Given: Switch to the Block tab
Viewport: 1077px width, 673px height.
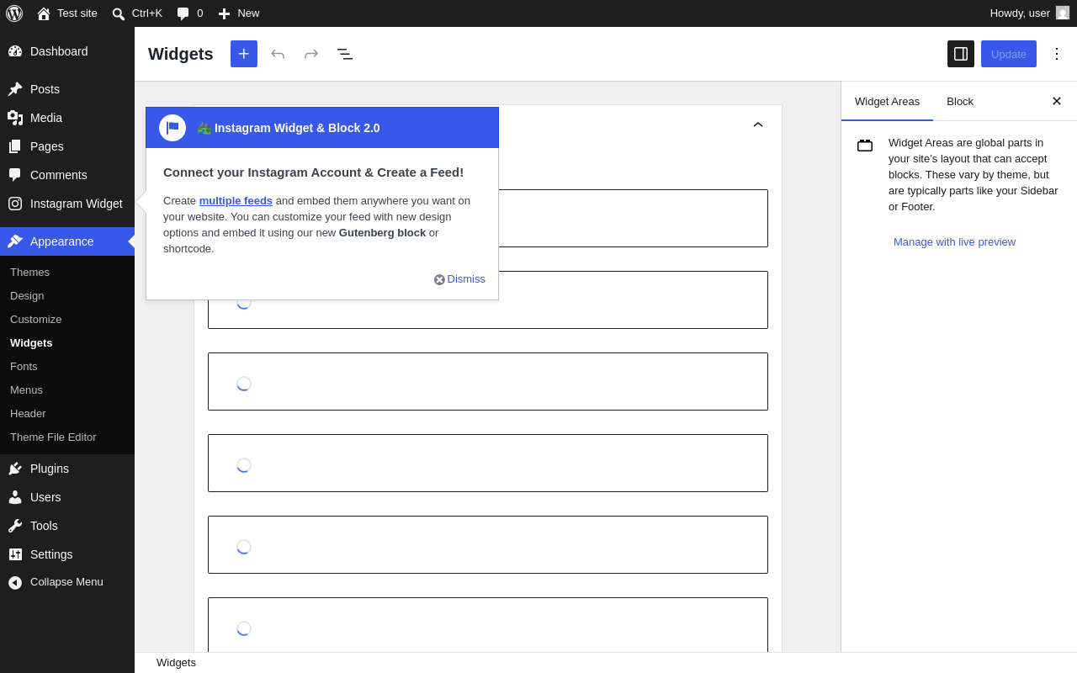Looking at the screenshot, I should (960, 101).
